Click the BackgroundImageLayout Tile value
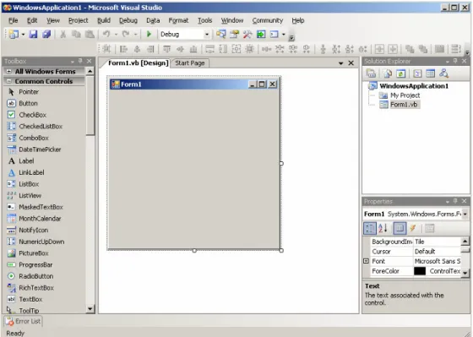 437,242
